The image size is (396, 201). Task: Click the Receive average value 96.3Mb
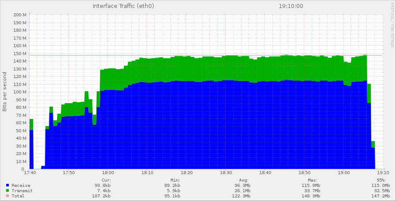[242, 186]
